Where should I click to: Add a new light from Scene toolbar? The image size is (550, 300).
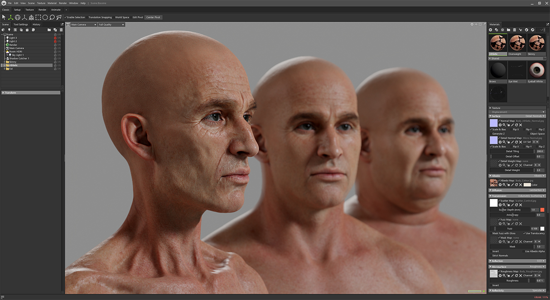click(x=9, y=30)
